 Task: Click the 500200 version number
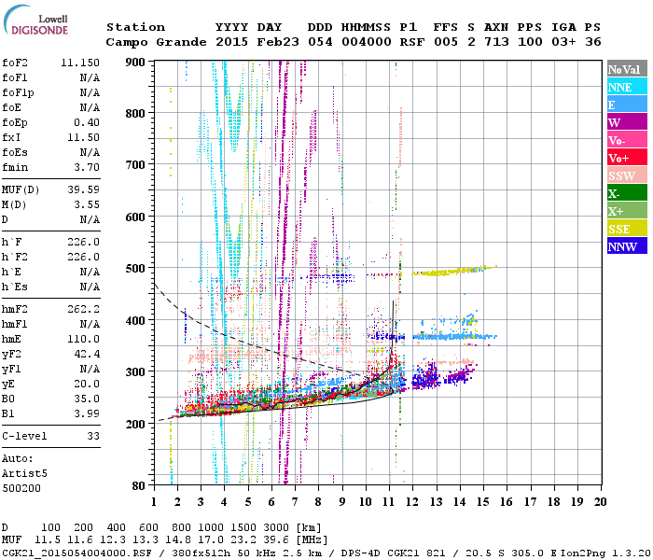pyautogui.click(x=21, y=488)
